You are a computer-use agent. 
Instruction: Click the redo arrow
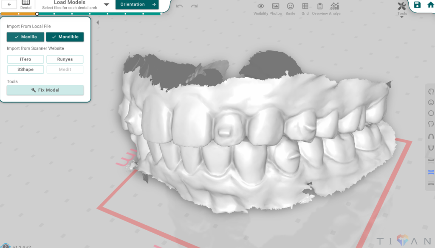pyautogui.click(x=194, y=6)
